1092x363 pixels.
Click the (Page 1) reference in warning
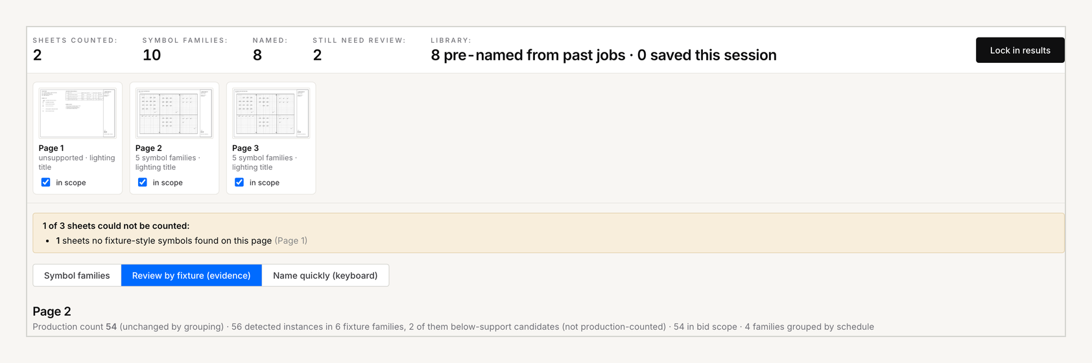click(291, 240)
